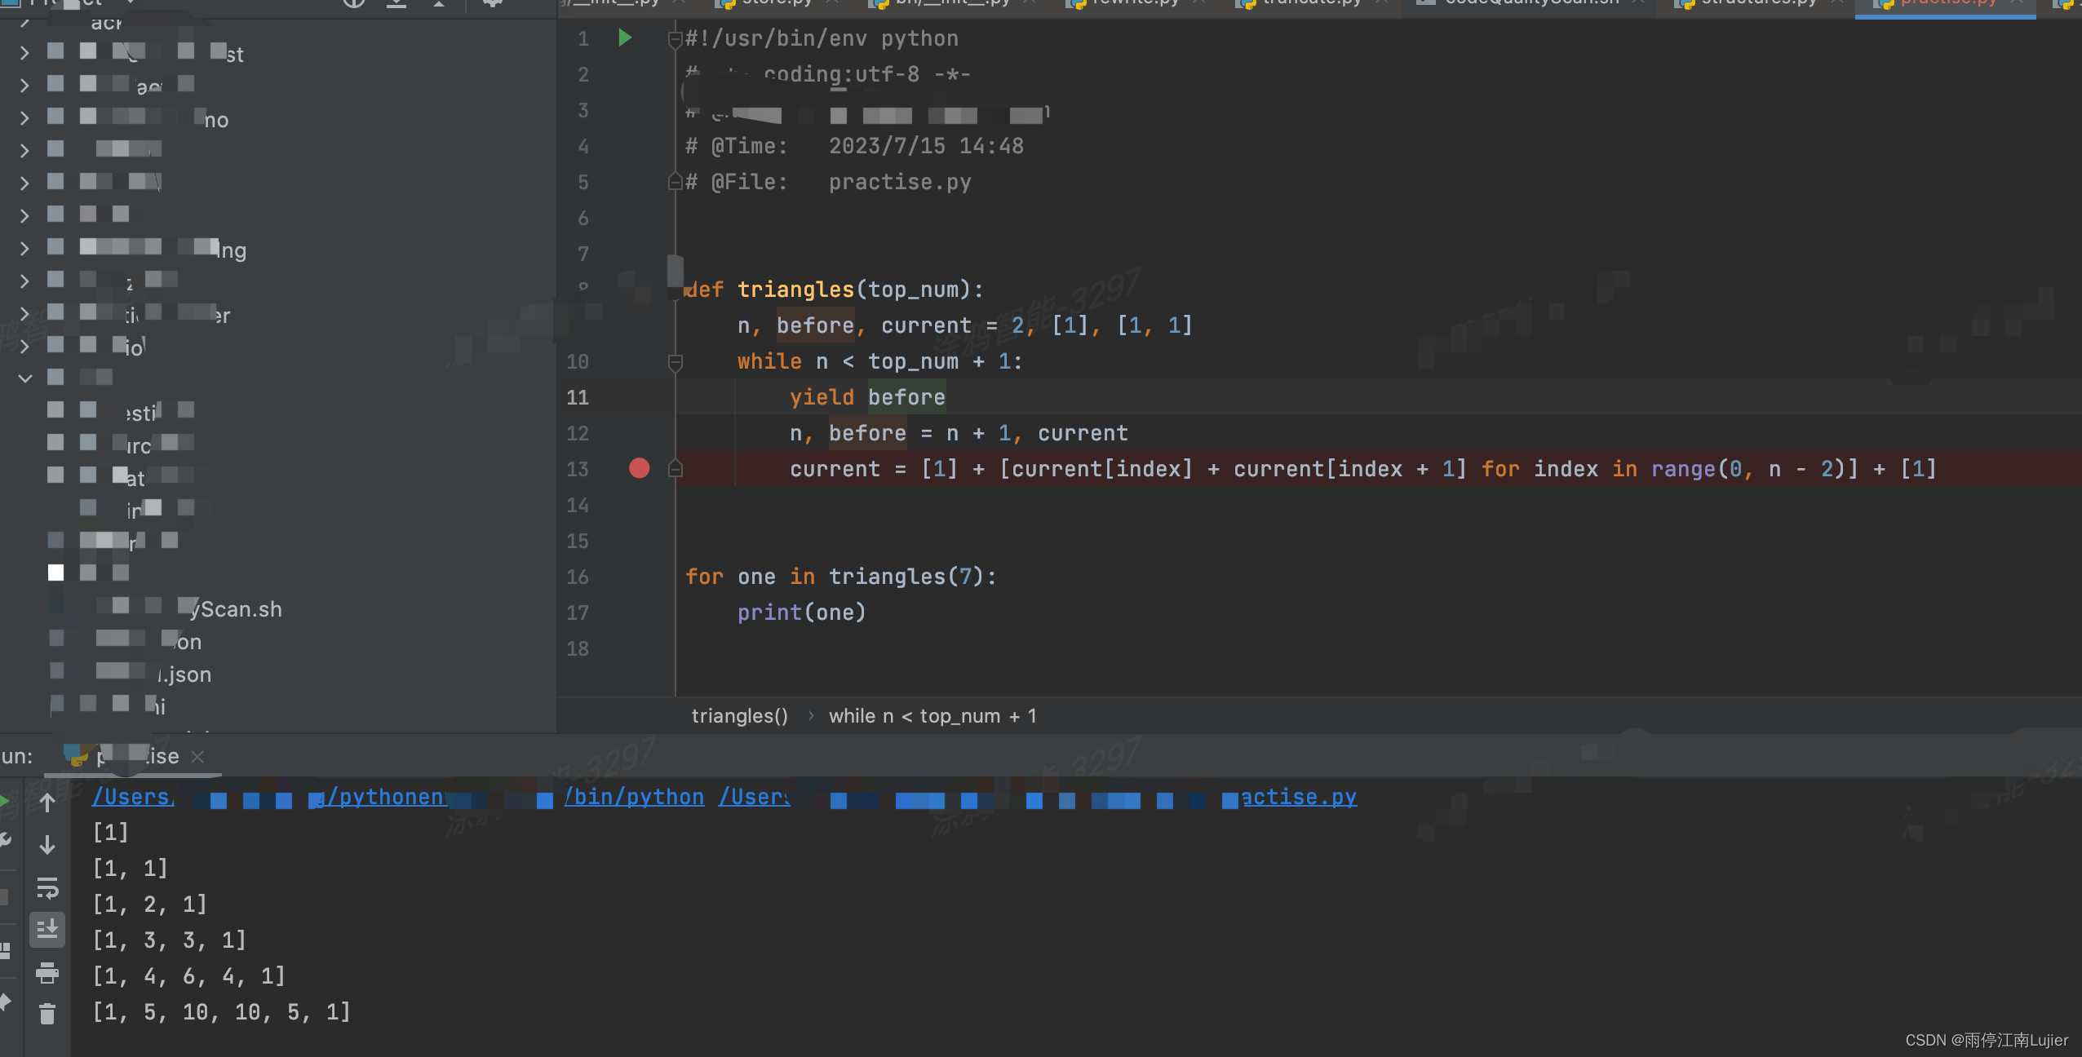The width and height of the screenshot is (2082, 1057).
Task: Toggle soft-wrap in the Run console
Action: tap(47, 887)
